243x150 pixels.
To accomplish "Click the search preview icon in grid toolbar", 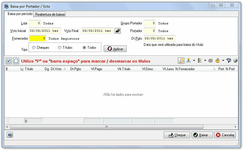I will pyautogui.click(x=181, y=61).
